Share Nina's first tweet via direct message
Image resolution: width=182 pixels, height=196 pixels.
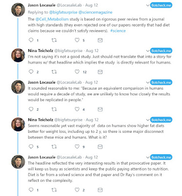point(100,72)
